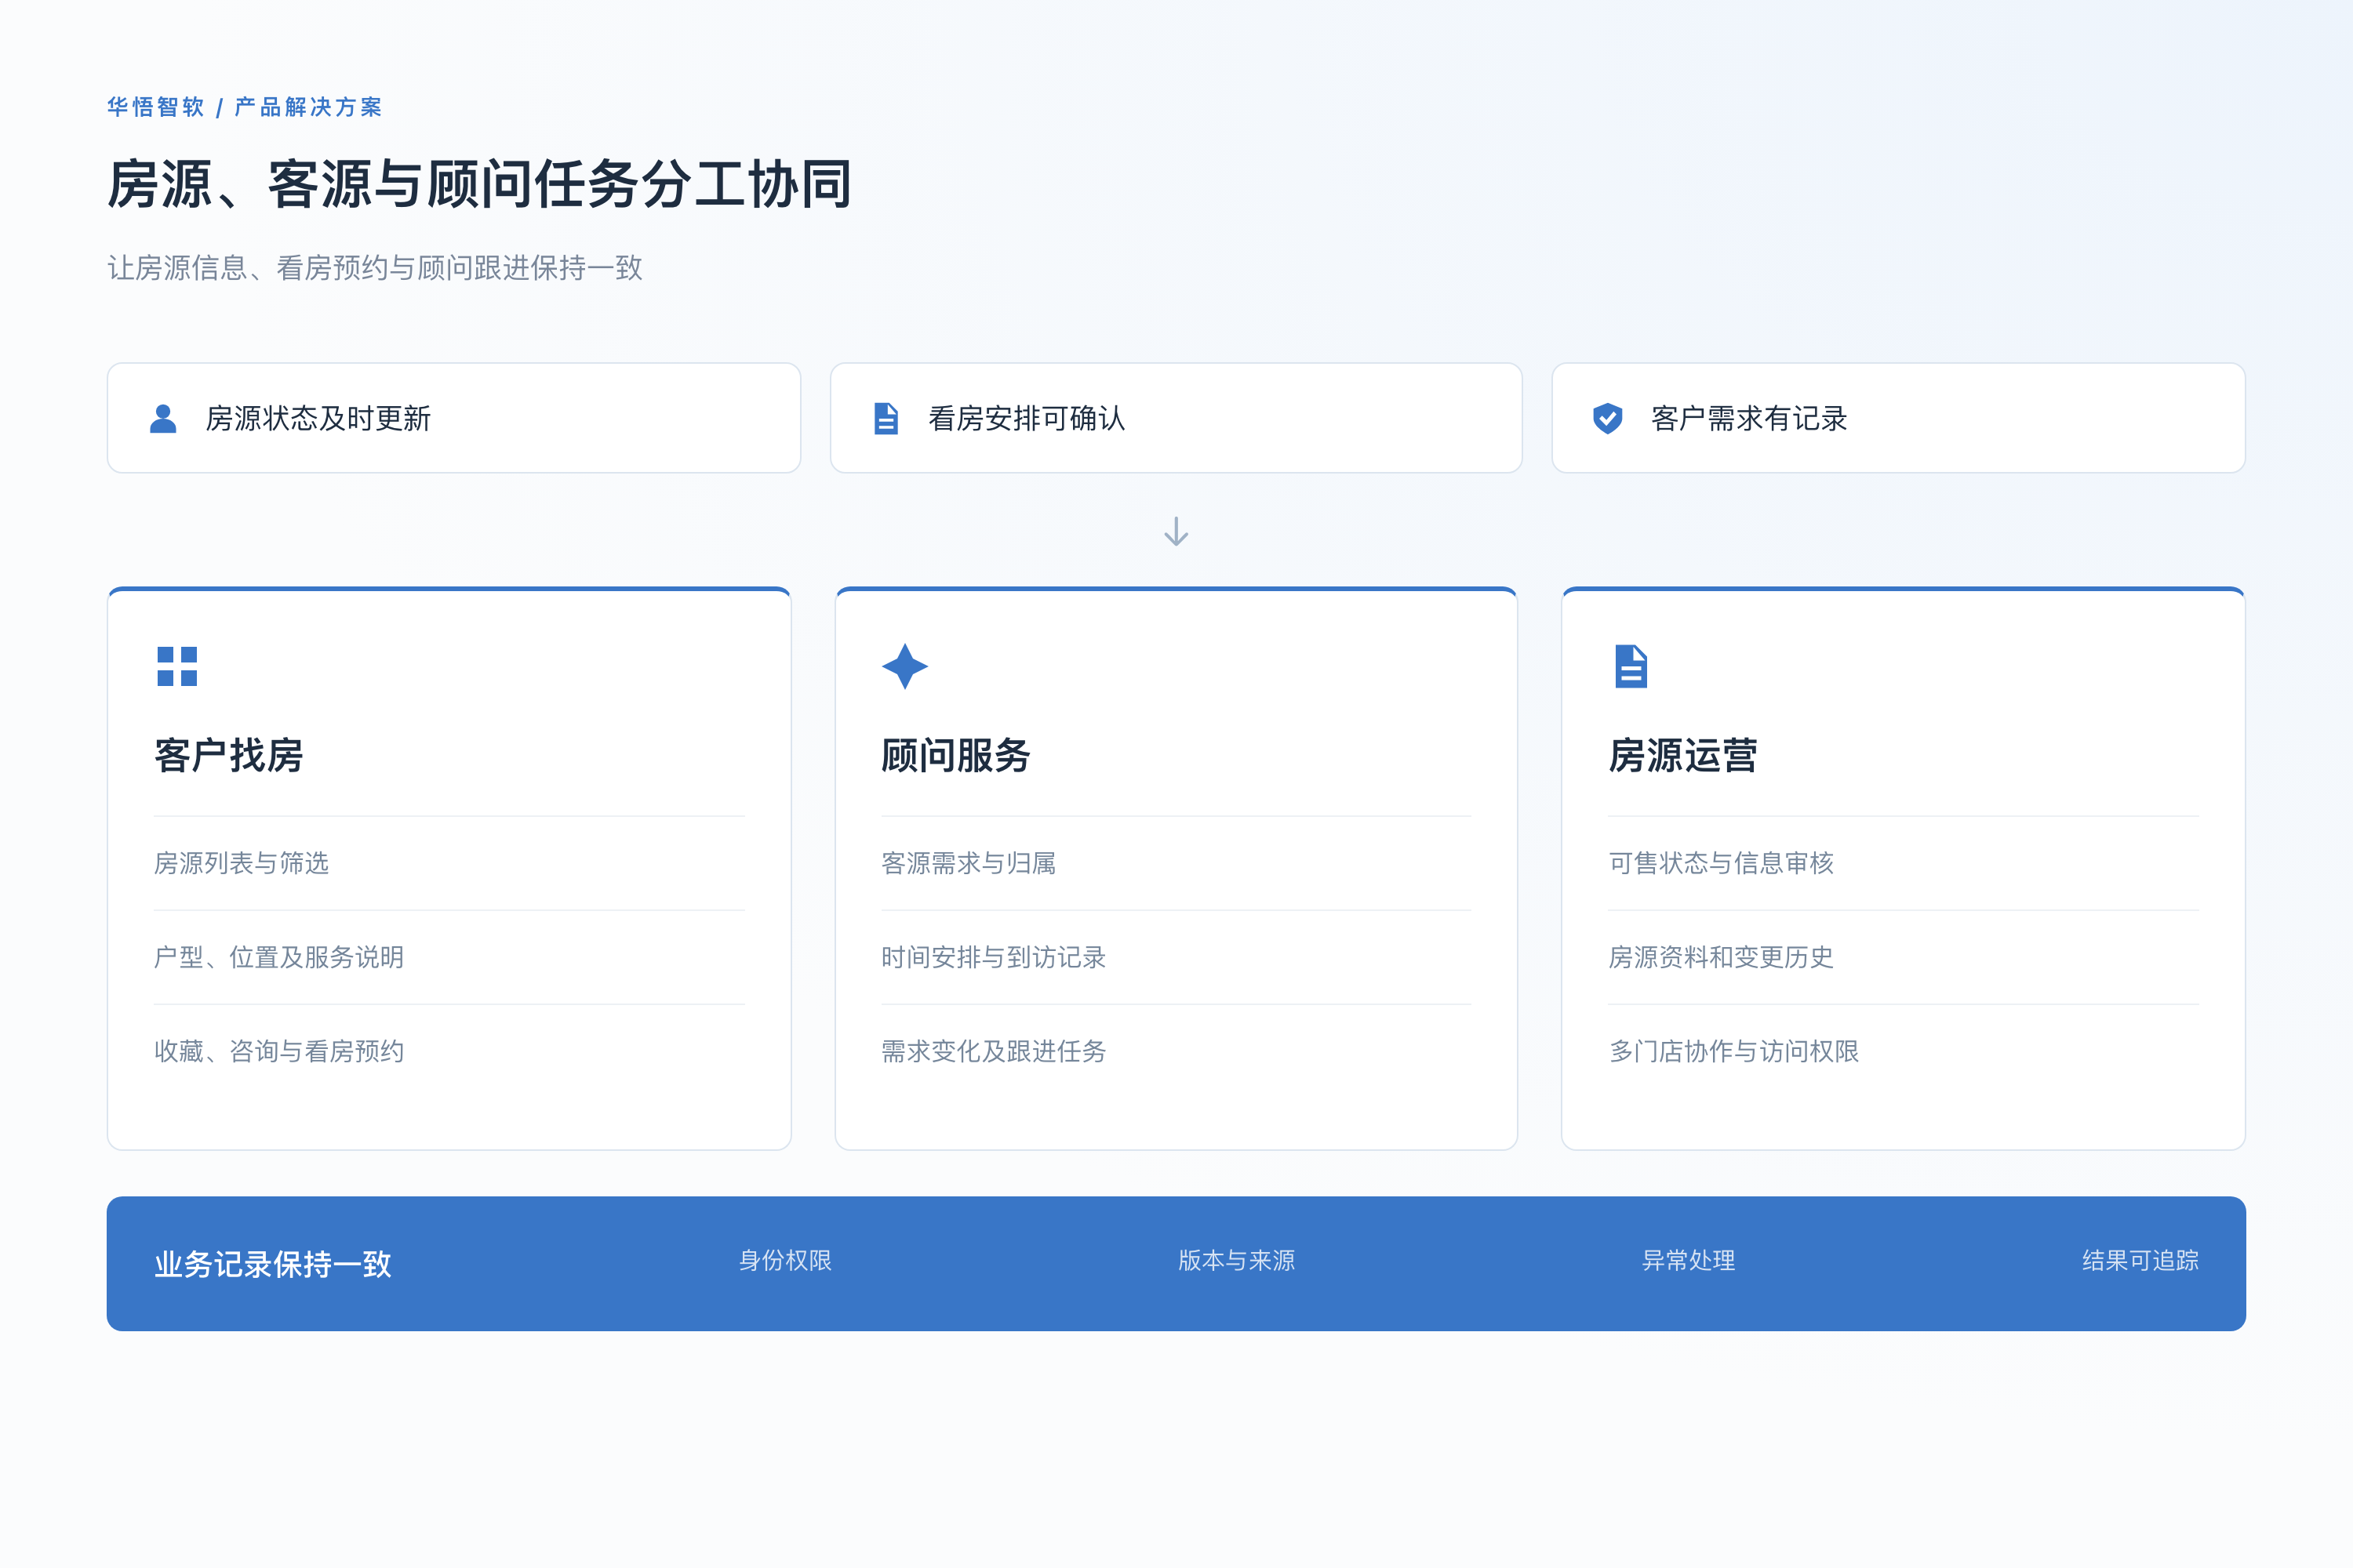
Task: Click the person icon beside 房源状态及时更新
Action: click(x=163, y=418)
